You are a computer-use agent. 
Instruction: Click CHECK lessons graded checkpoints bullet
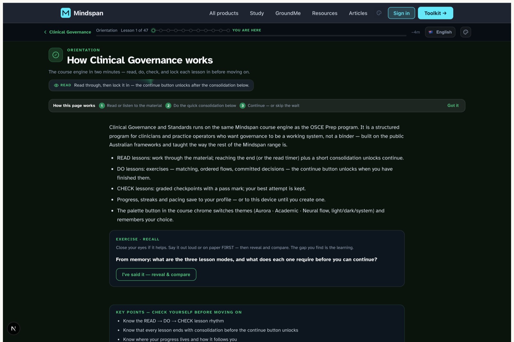pyautogui.click(x=211, y=189)
